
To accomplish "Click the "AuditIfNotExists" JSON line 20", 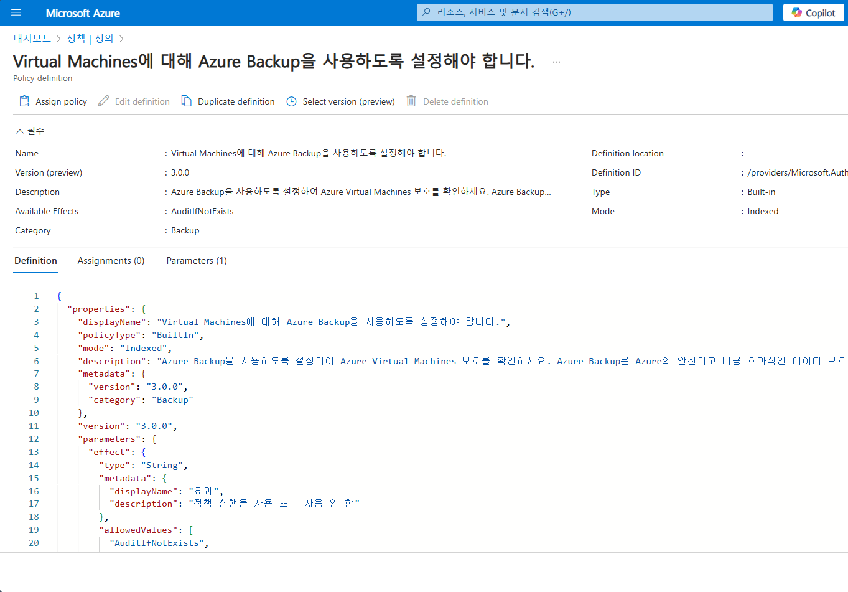I will tap(159, 543).
